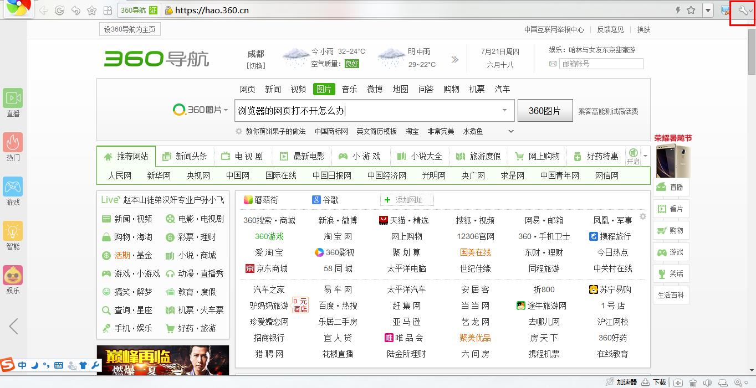756x388 pixels.
Task: Switch to 网上购物 site tab
Action: [x=537, y=156]
